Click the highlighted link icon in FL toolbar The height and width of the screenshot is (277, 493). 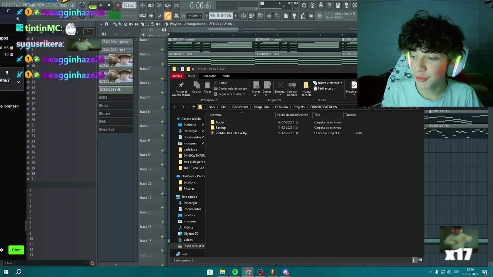(x=168, y=16)
